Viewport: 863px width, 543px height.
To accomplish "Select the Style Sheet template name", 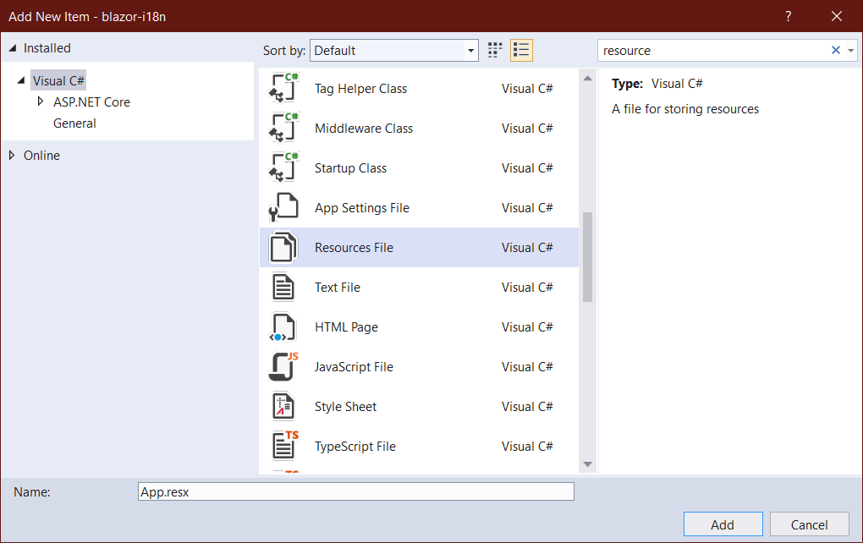I will [346, 407].
